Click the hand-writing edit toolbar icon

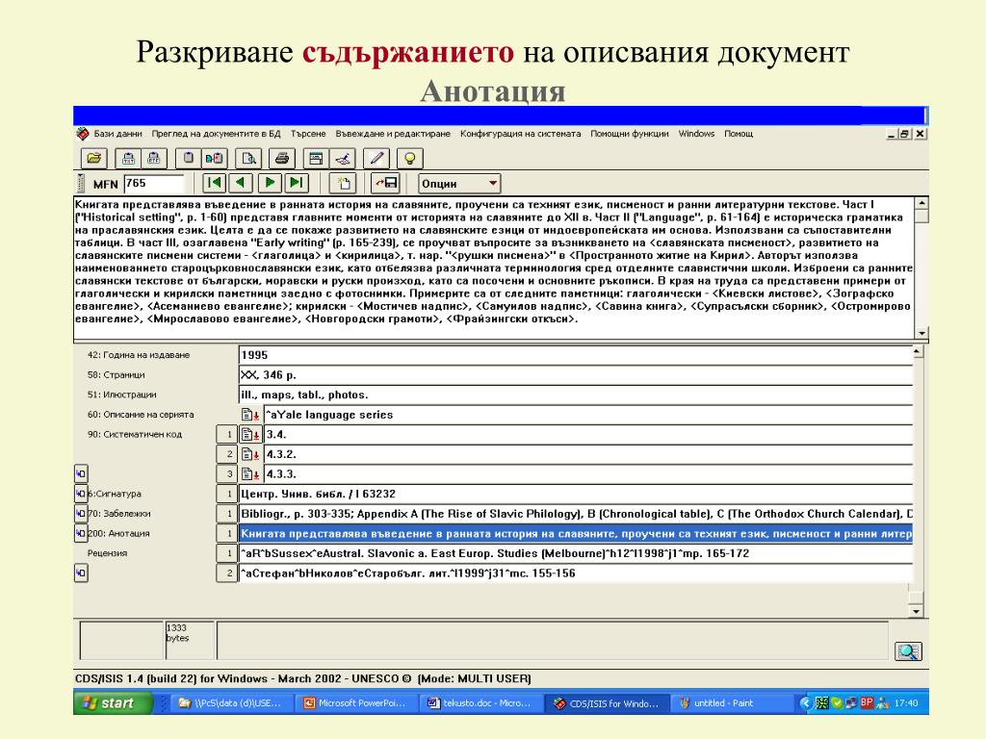point(343,159)
